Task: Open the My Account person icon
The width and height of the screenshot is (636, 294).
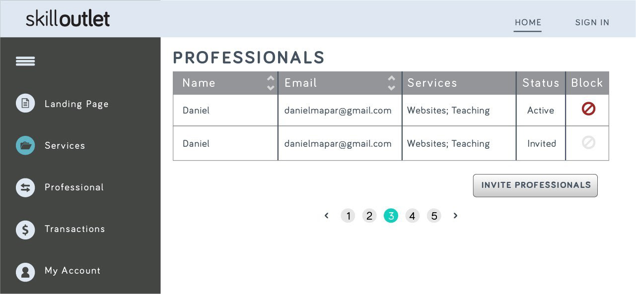Action: (x=25, y=271)
